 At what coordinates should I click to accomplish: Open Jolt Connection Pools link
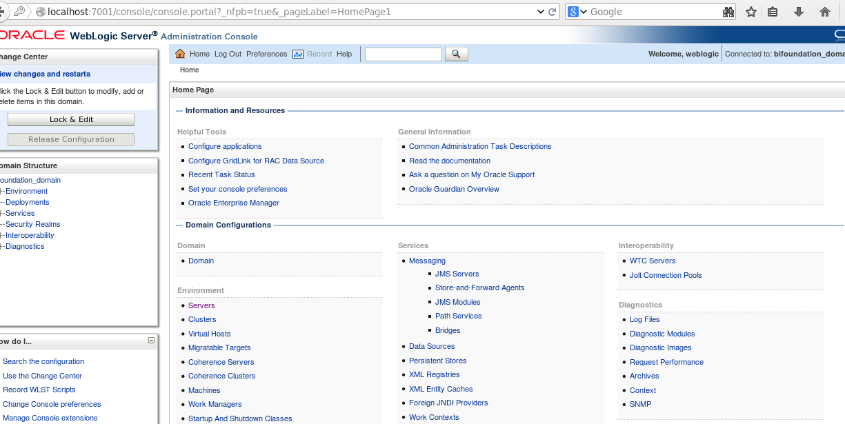(666, 275)
